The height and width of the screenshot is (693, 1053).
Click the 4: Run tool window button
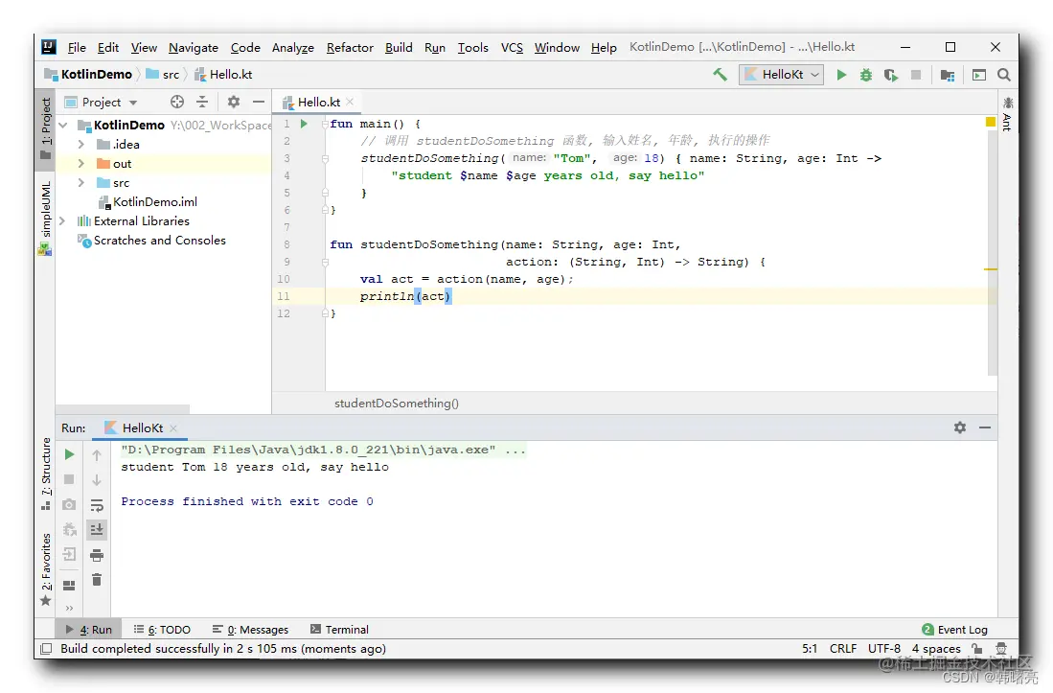(89, 629)
